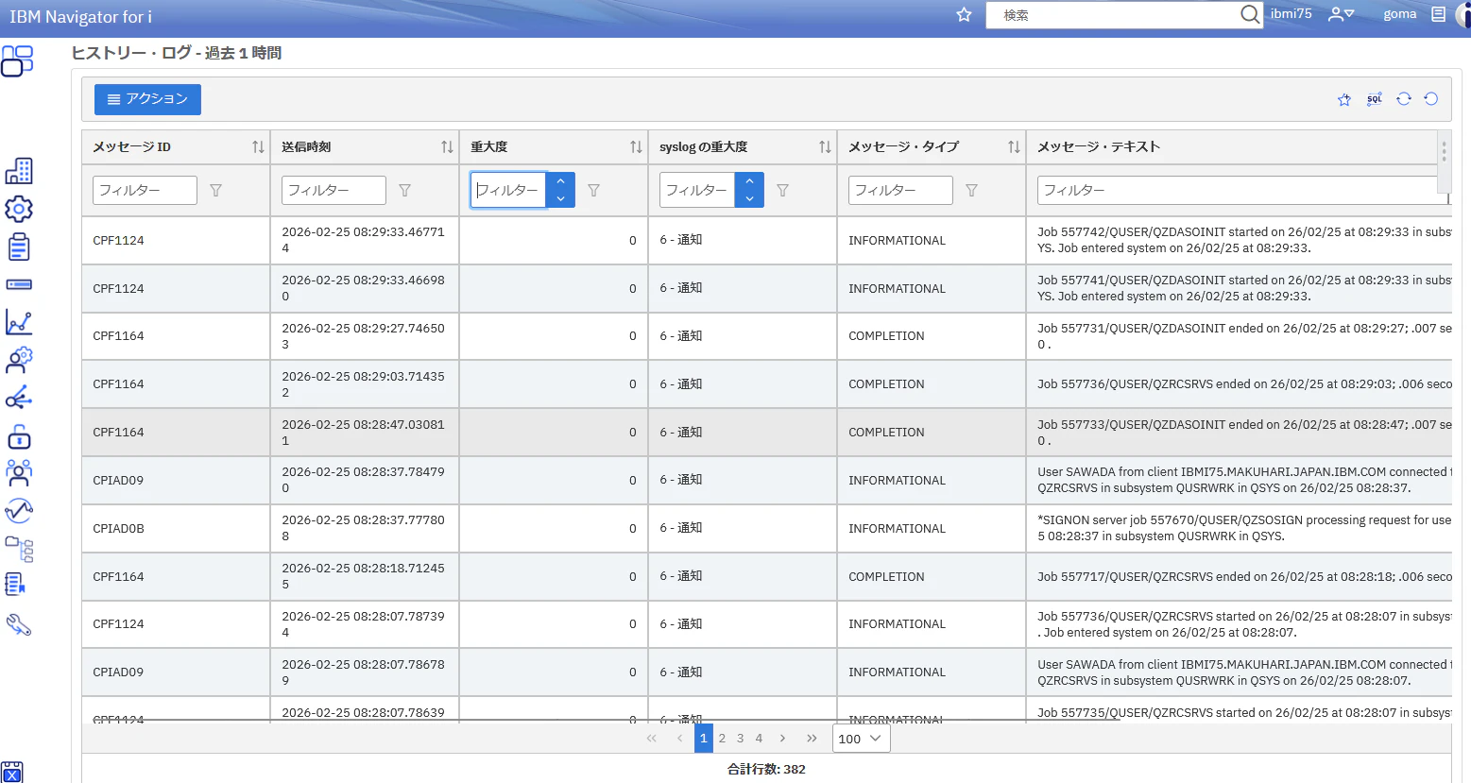The width and height of the screenshot is (1471, 783).
Task: Click the goma user name in header
Action: (1399, 14)
